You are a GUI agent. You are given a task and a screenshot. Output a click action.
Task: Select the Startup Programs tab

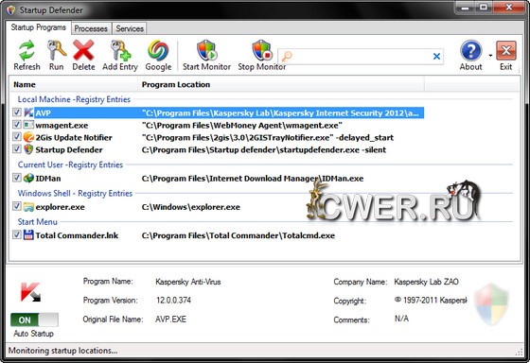[38, 27]
